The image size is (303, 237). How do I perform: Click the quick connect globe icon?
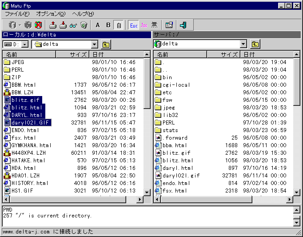(x=28, y=25)
